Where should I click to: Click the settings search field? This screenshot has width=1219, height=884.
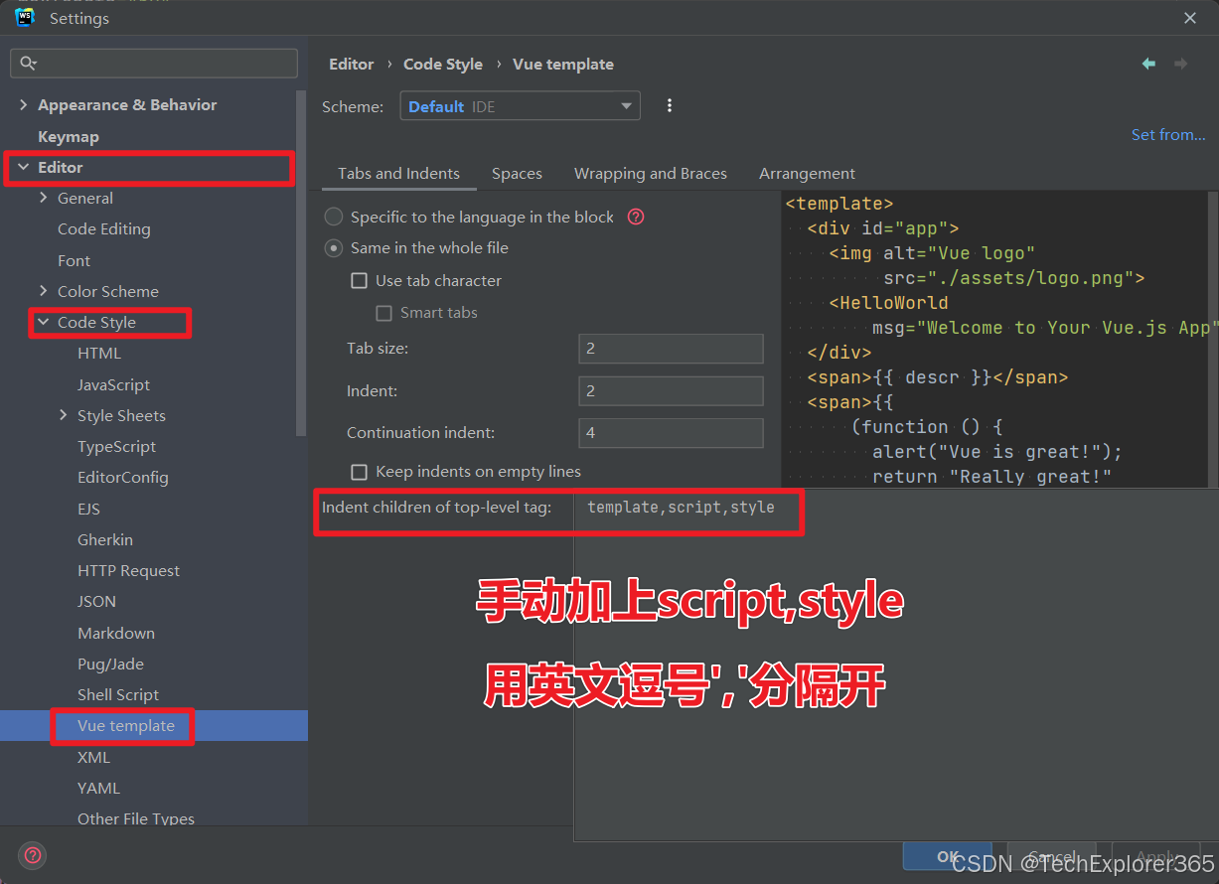pyautogui.click(x=154, y=64)
